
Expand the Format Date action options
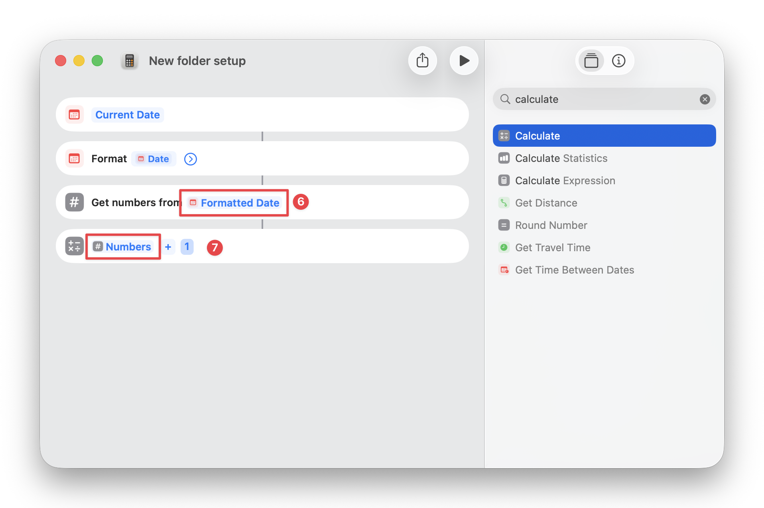click(190, 159)
